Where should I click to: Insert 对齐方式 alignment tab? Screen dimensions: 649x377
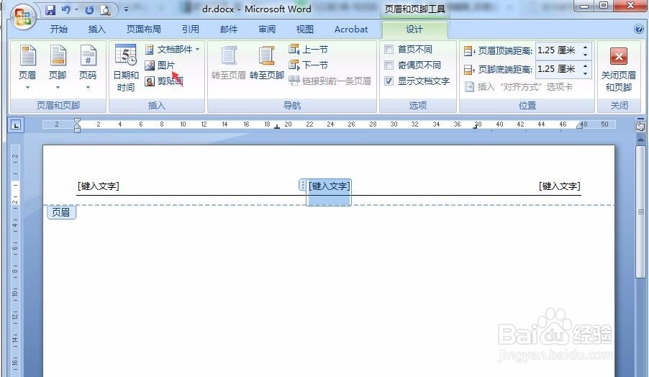[x=519, y=87]
